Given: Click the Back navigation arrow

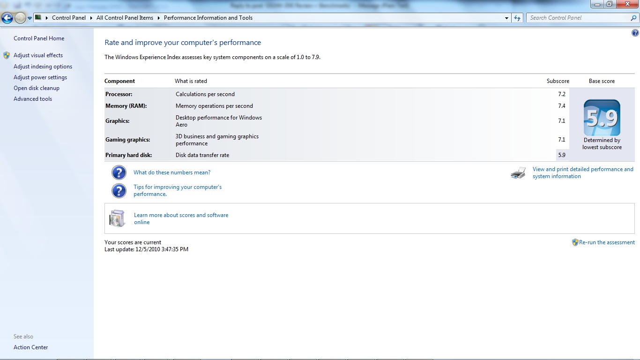Looking at the screenshot, I should coord(7,18).
